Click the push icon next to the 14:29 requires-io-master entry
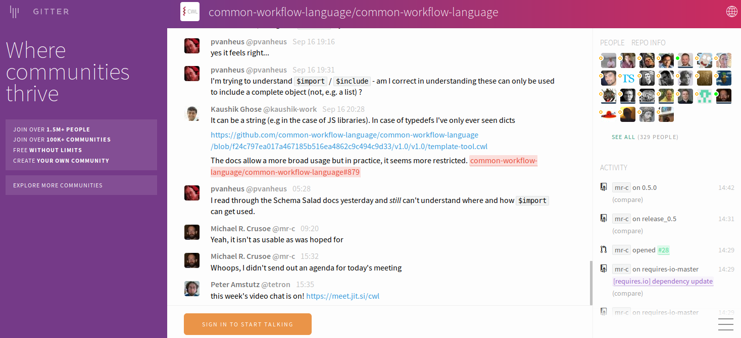 click(603, 269)
